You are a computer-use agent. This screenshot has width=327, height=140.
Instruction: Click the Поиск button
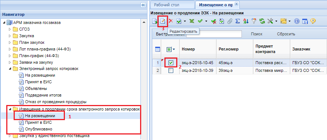point(257,34)
